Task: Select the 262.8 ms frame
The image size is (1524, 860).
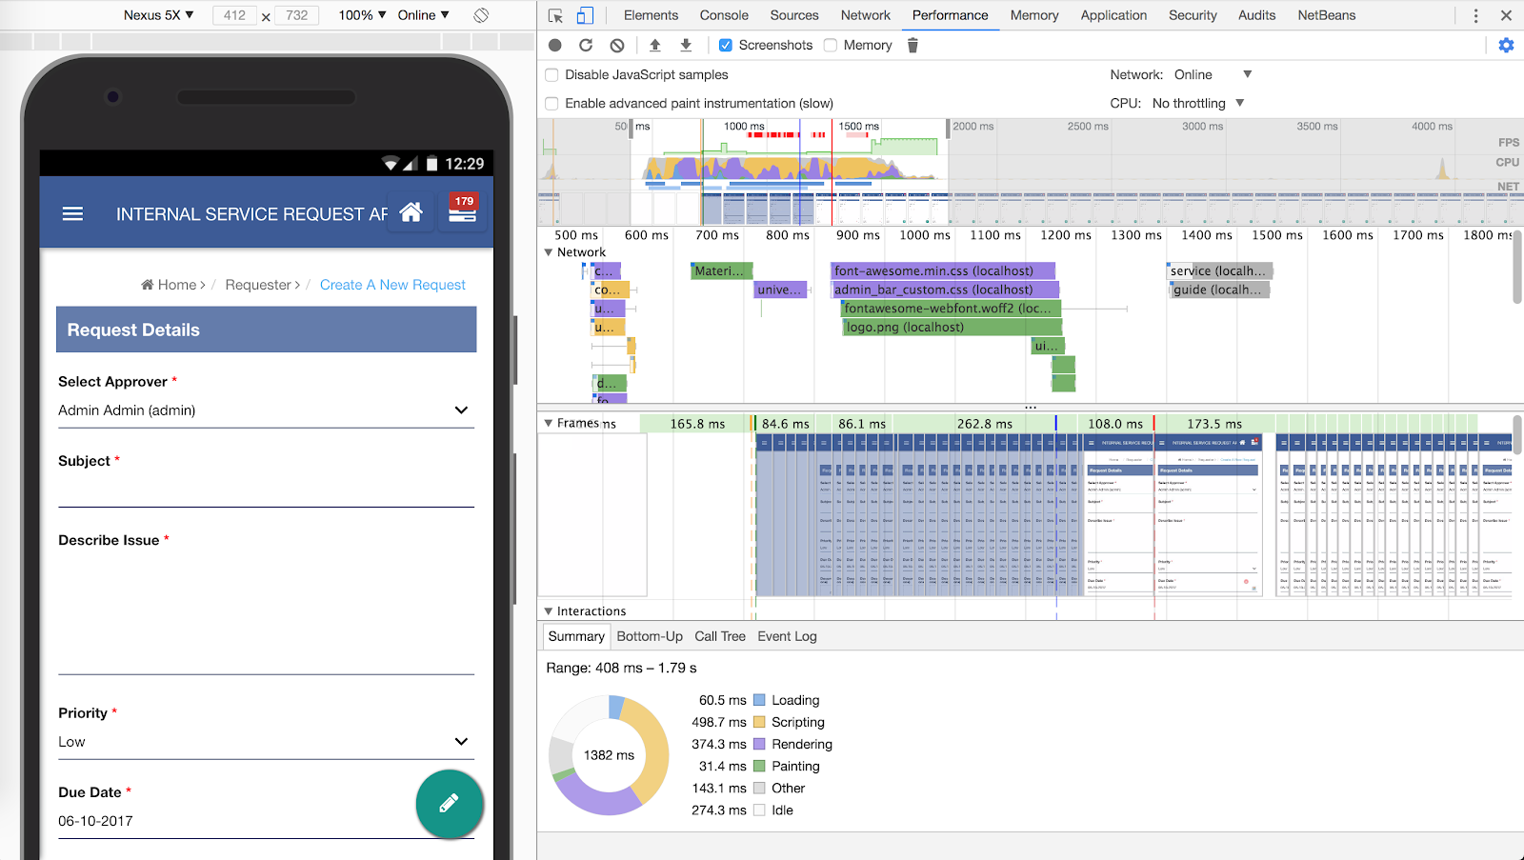Action: pos(984,424)
